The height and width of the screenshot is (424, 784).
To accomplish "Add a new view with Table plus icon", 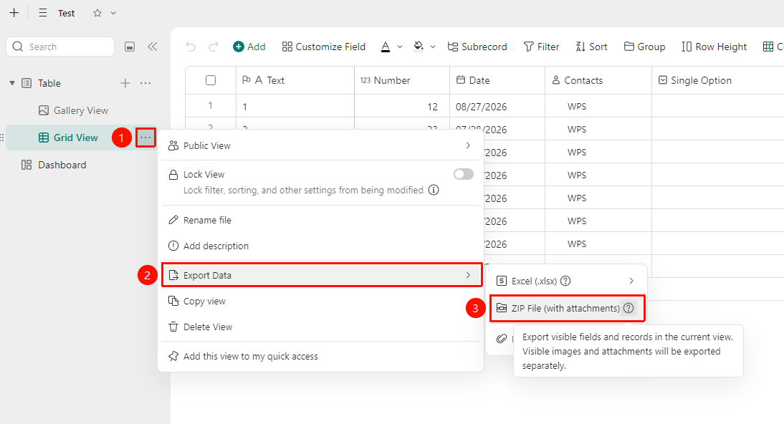I will click(125, 83).
